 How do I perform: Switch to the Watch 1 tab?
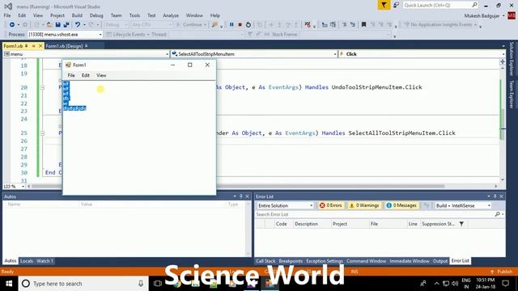(x=45, y=261)
